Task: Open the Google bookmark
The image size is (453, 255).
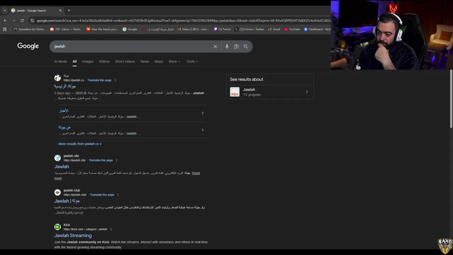Action: tap(130, 29)
